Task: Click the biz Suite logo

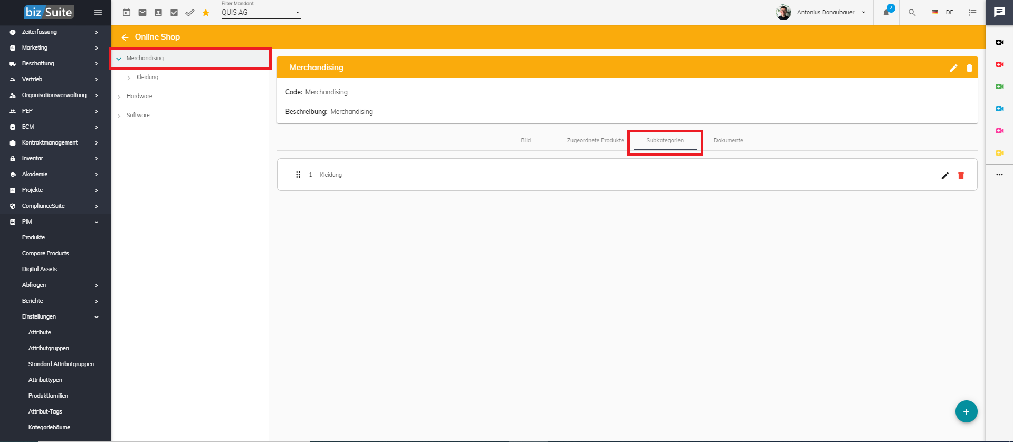Action: 49,12
